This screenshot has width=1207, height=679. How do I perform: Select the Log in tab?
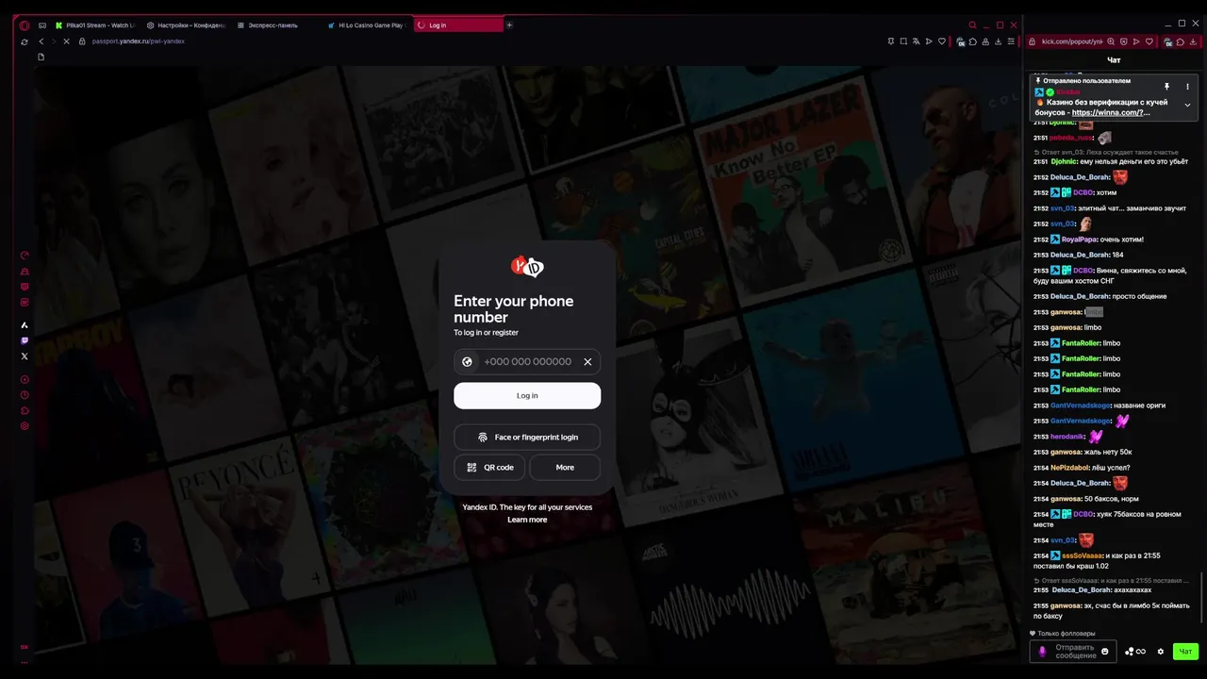point(456,25)
